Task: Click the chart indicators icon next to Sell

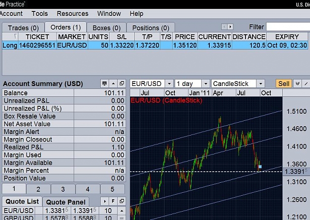Action: [298, 83]
